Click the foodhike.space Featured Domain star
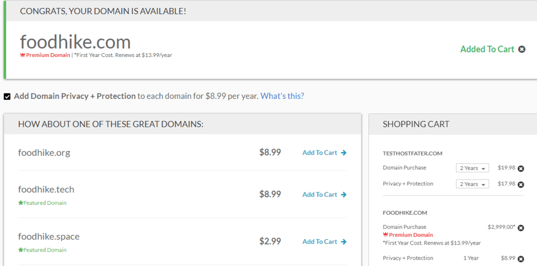The width and height of the screenshot is (537, 266). (x=20, y=250)
